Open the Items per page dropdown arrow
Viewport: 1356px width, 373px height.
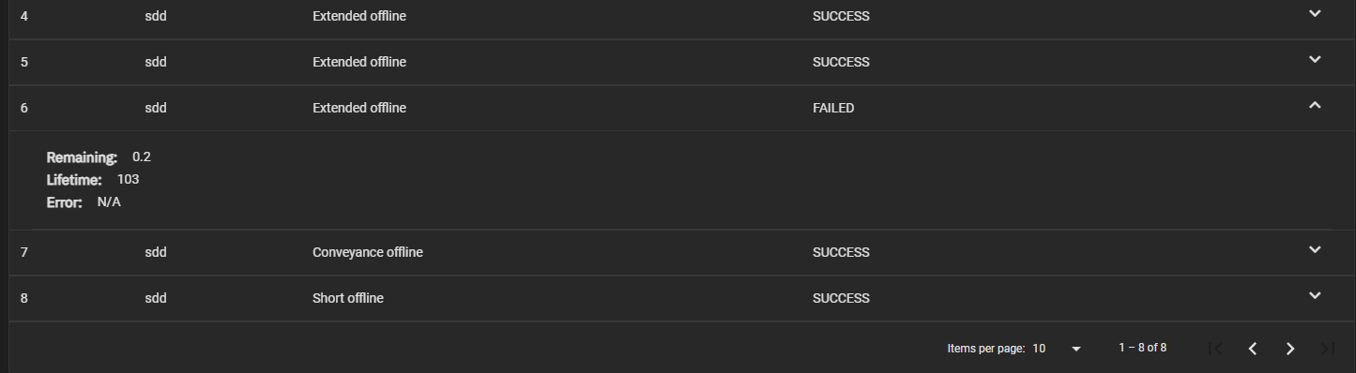coord(1076,350)
